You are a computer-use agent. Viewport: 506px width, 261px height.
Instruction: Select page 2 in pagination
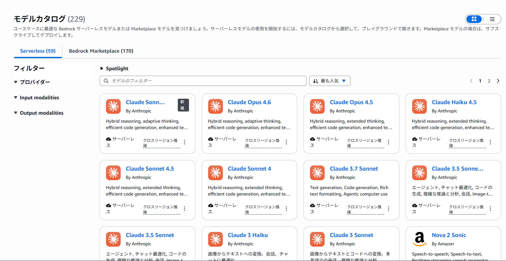(x=489, y=81)
